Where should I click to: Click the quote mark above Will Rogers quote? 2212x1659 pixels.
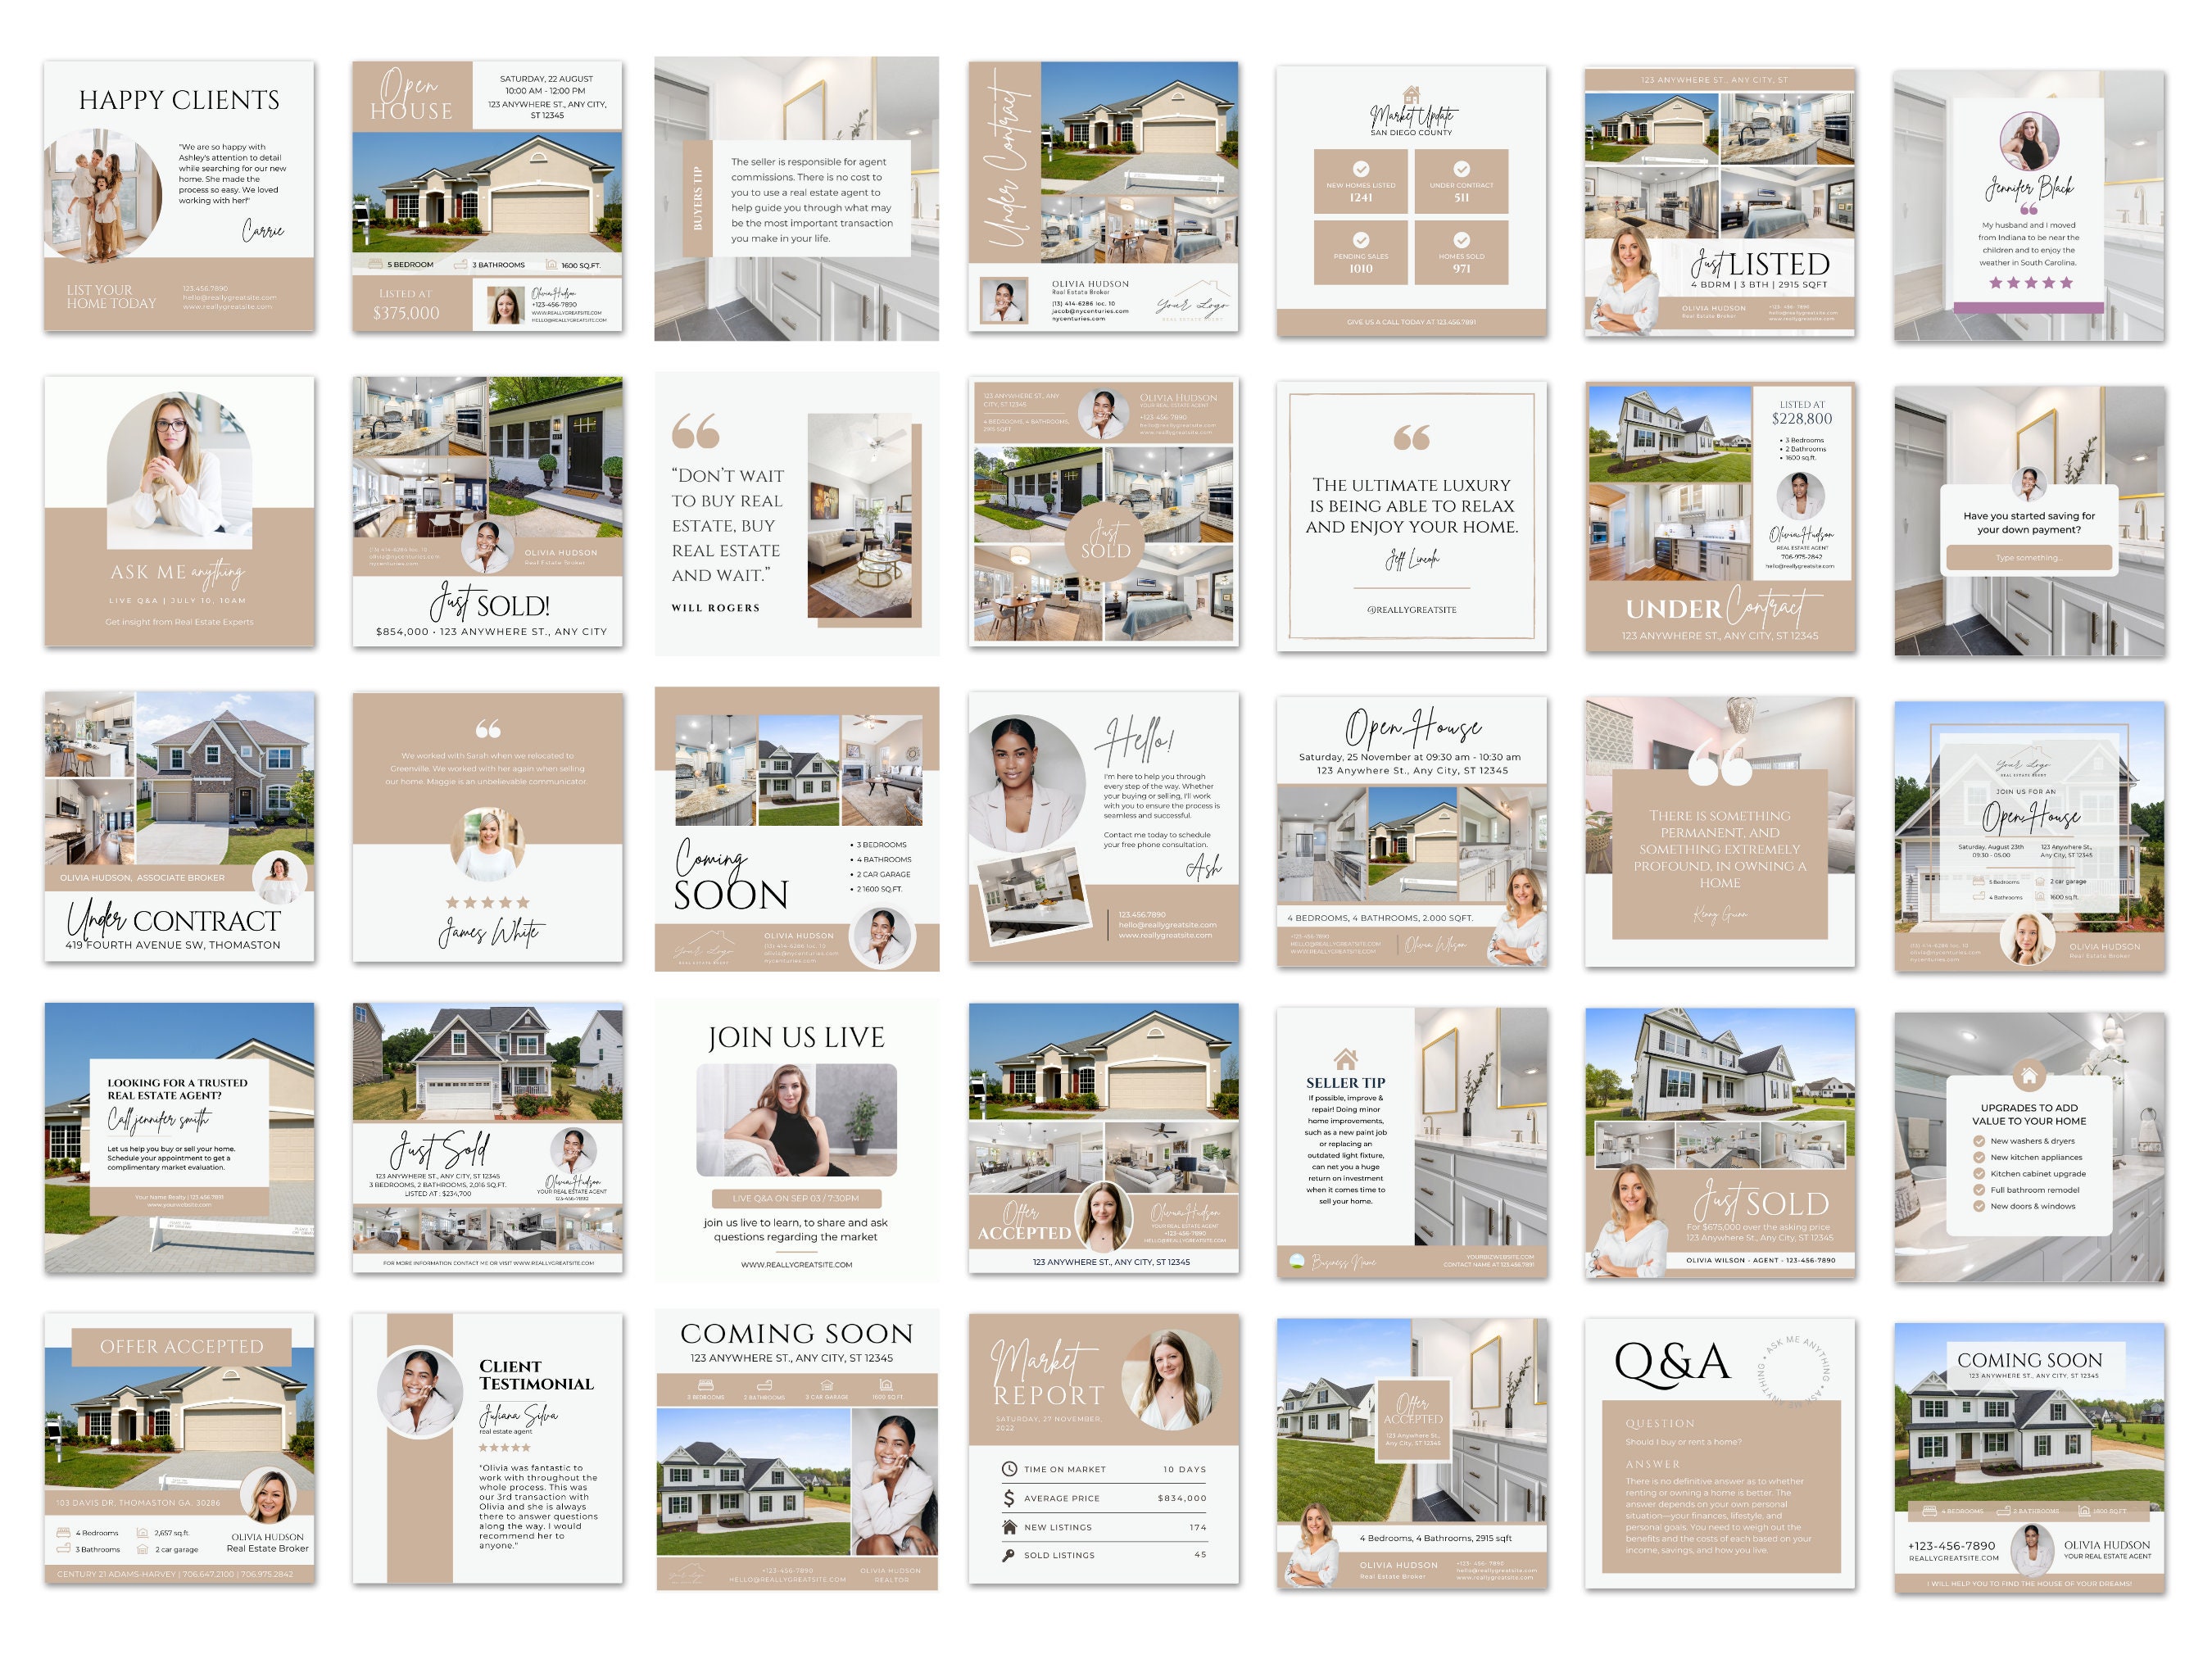click(x=695, y=431)
